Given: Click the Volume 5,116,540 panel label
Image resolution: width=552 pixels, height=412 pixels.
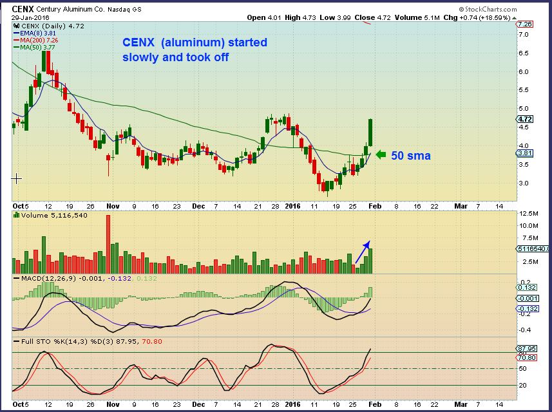Looking at the screenshot, I should pos(54,215).
